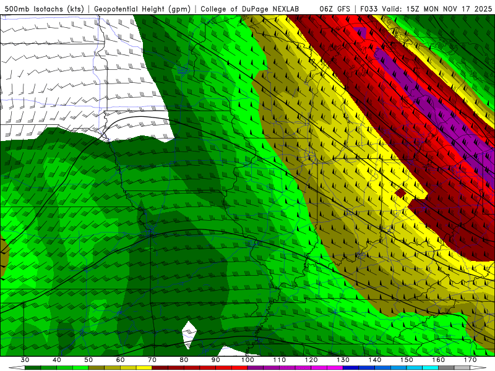The height and width of the screenshot is (371, 495).
Task: Click the 50 label on the color scale
Action: [x=88, y=360]
